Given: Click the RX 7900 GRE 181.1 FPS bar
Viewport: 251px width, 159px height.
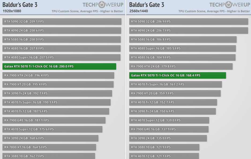Looking at the screenshot, I should pos(54,120).
